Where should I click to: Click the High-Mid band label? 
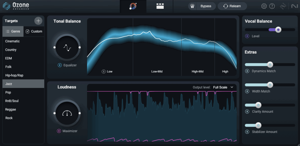(197, 72)
